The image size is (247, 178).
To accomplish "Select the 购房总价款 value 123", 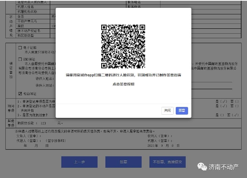I will pos(44,123).
